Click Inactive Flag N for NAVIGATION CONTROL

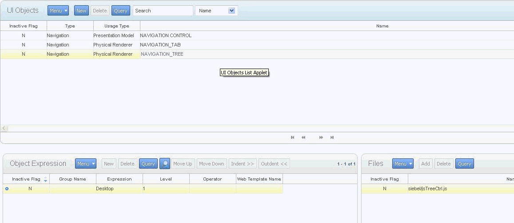[x=23, y=35]
